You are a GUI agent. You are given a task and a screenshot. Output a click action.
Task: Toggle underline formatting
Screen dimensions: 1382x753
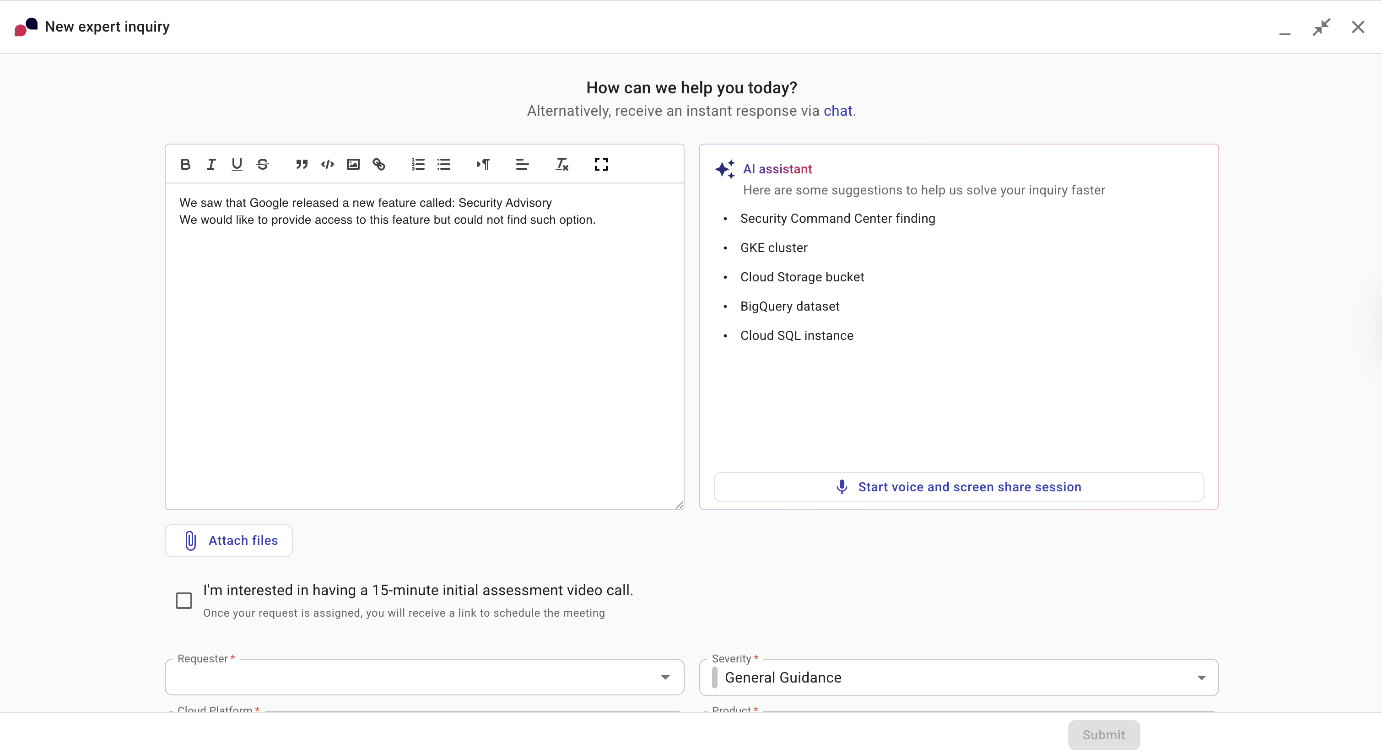tap(237, 164)
